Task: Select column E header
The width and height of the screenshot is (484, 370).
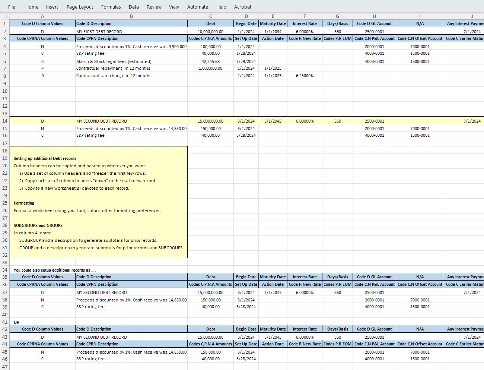Action: (x=273, y=16)
